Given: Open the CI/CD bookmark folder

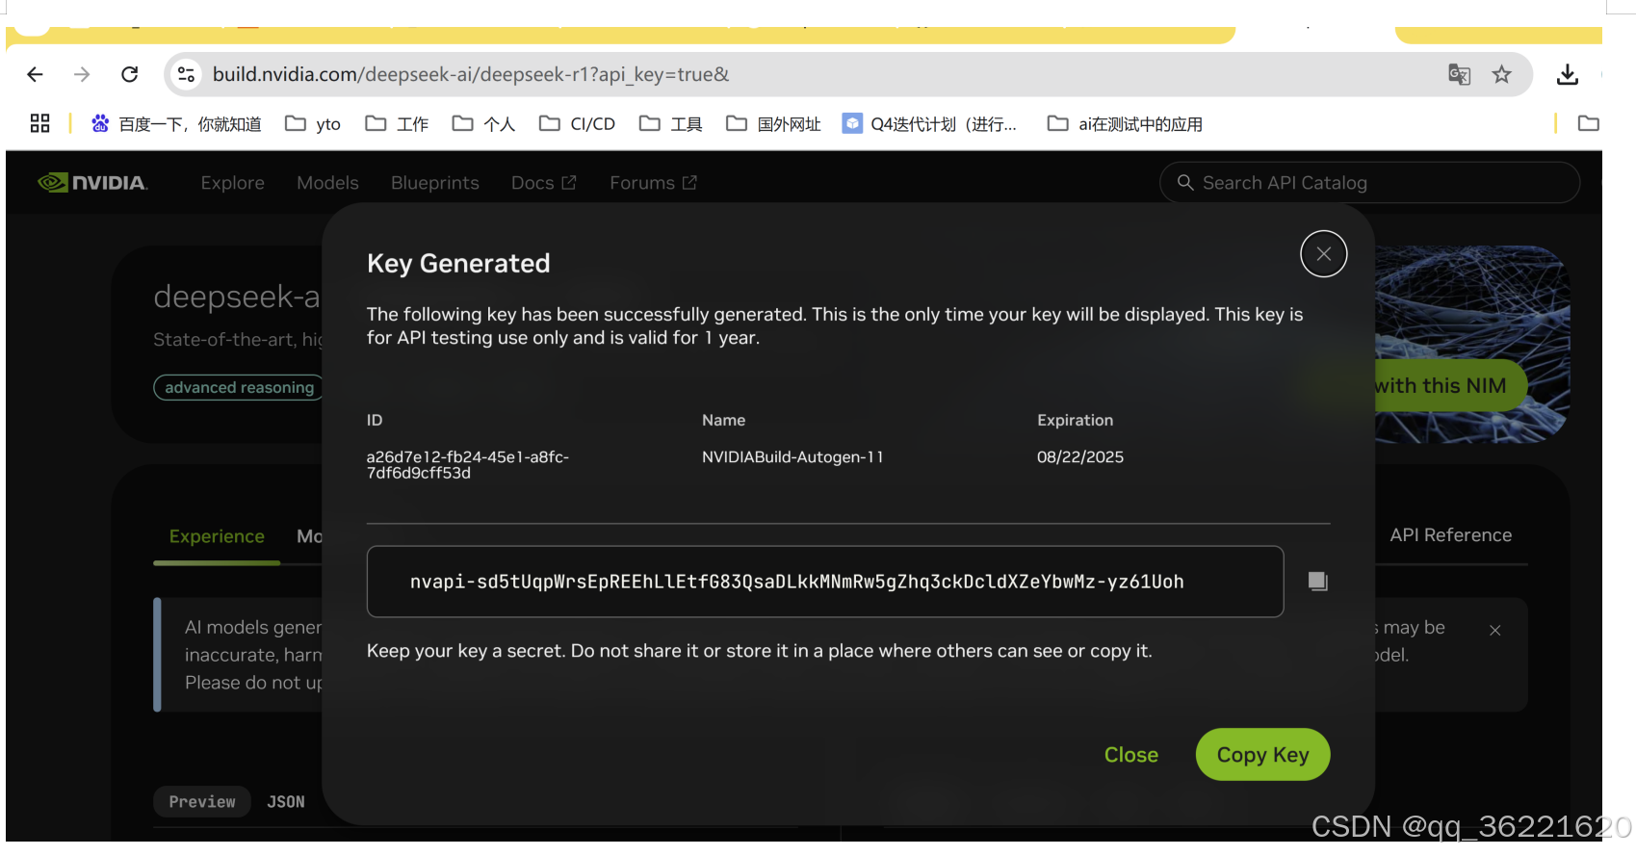Looking at the screenshot, I should 577,124.
